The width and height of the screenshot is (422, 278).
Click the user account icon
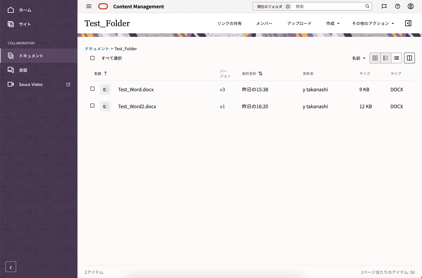[410, 6]
